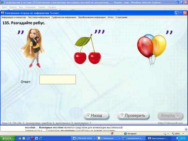
Task: Click the taskbar clock showing 20:52
Action: click(183, 138)
